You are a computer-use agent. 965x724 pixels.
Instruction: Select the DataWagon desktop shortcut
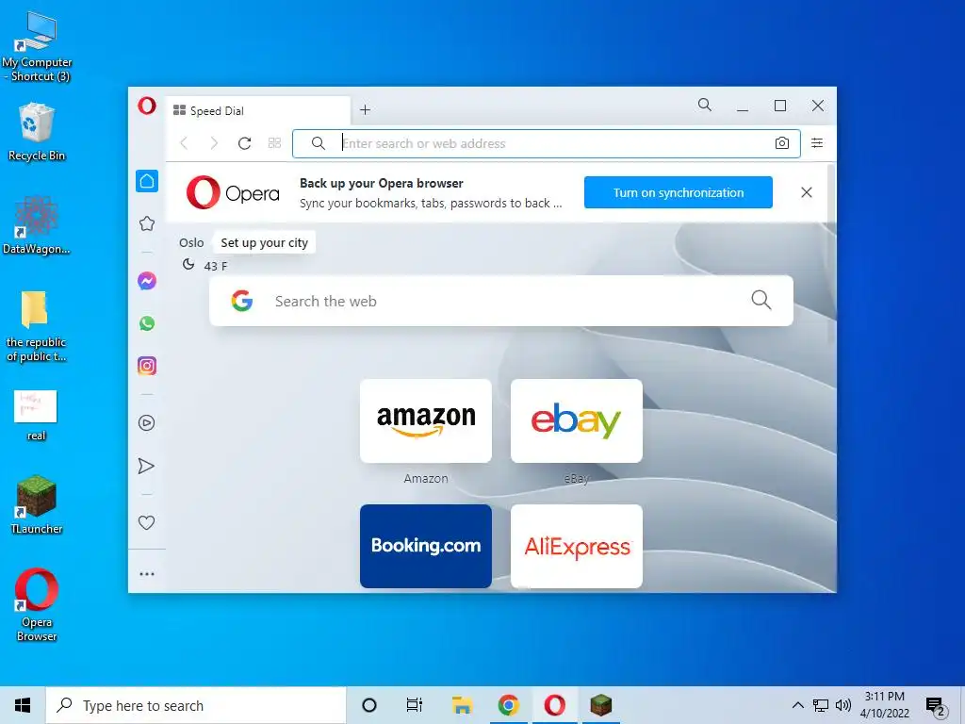pos(37,225)
